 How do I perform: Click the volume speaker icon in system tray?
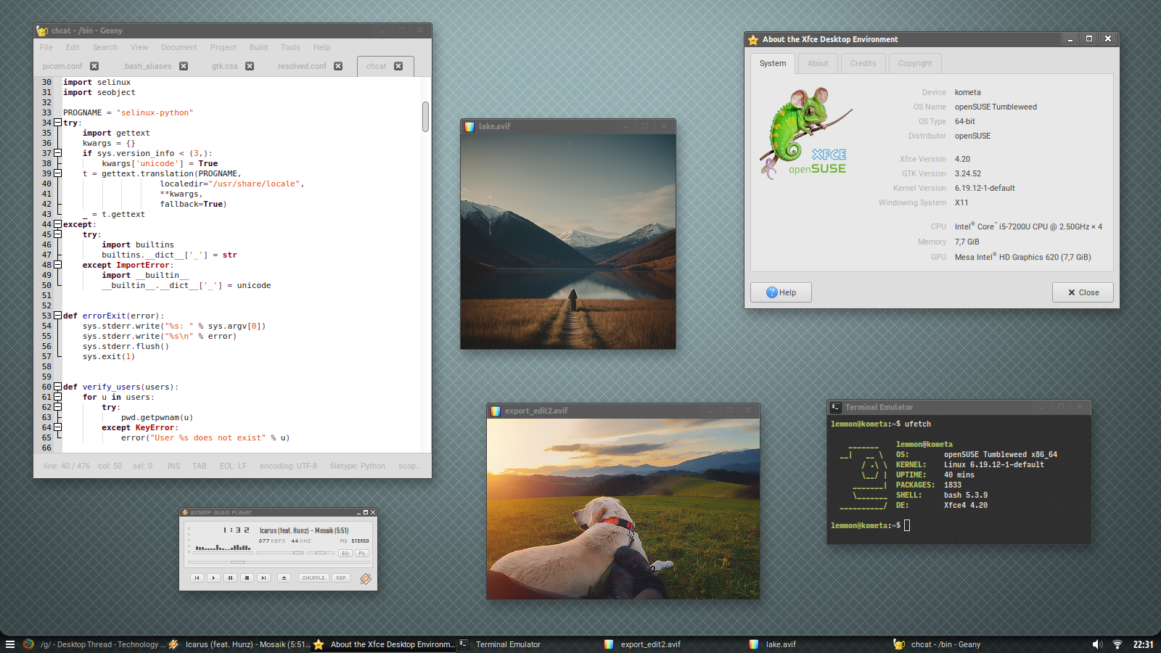pos(1097,644)
